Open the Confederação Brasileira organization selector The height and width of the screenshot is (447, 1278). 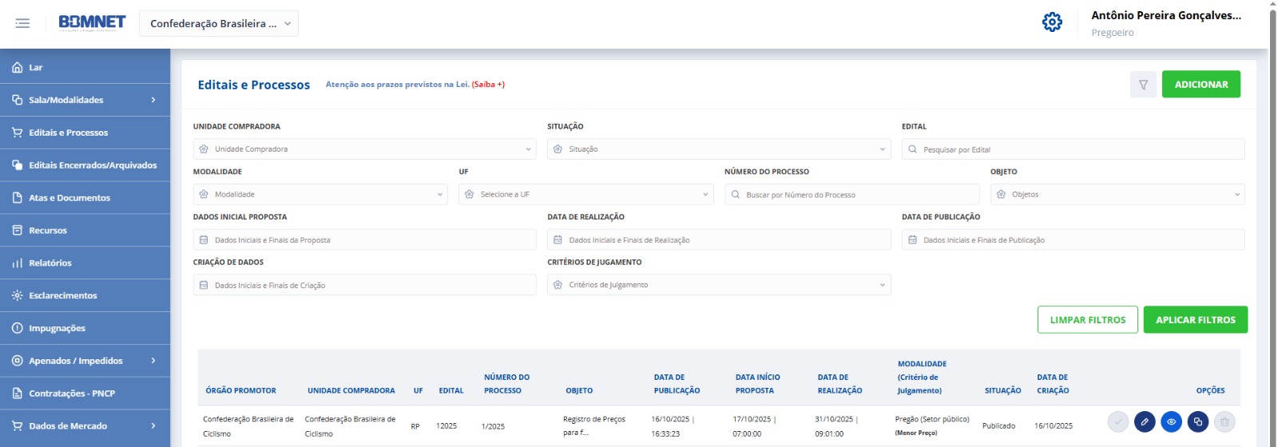[x=219, y=24]
